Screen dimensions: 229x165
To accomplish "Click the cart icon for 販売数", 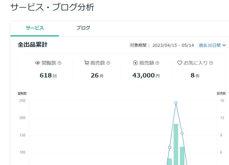I will (86, 63).
